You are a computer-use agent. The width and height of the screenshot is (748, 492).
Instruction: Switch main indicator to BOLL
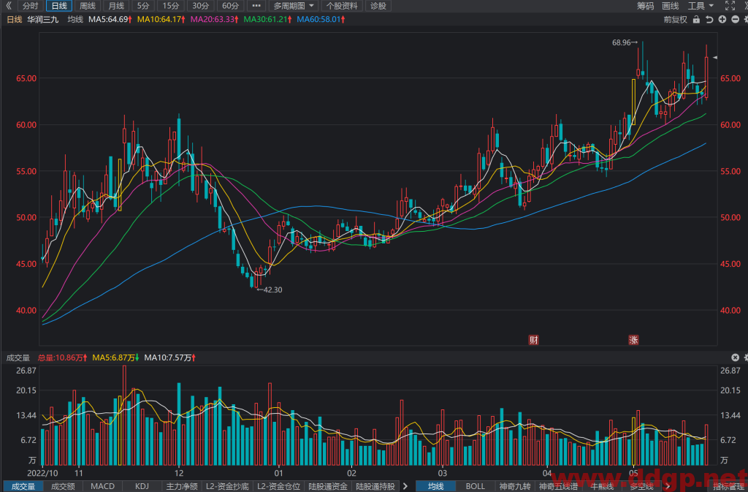point(475,486)
